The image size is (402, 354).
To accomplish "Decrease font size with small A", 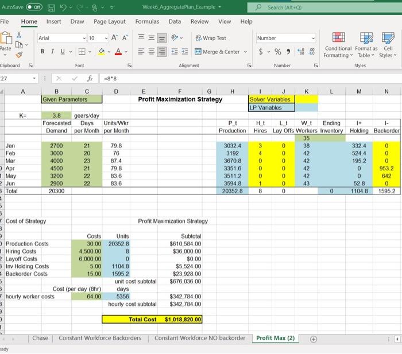I will point(125,38).
